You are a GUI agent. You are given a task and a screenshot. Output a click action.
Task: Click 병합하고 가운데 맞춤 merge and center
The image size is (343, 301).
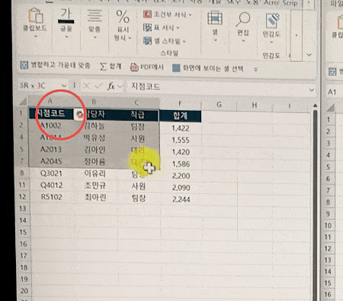55,65
